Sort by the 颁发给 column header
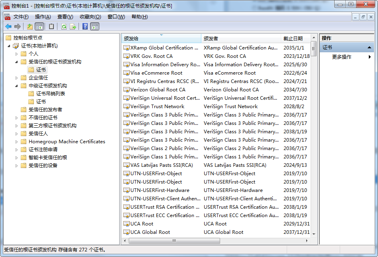 tap(161, 39)
